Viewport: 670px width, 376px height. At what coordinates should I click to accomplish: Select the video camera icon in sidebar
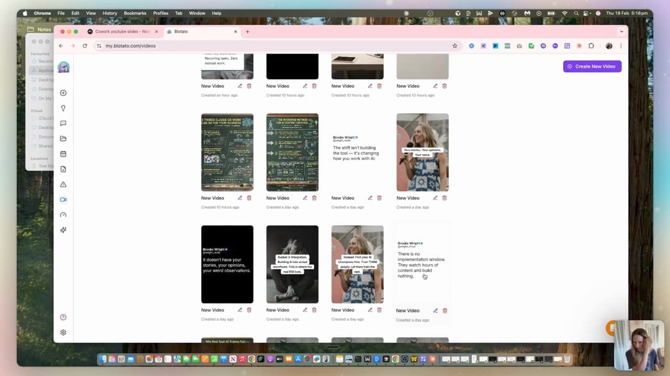[63, 199]
